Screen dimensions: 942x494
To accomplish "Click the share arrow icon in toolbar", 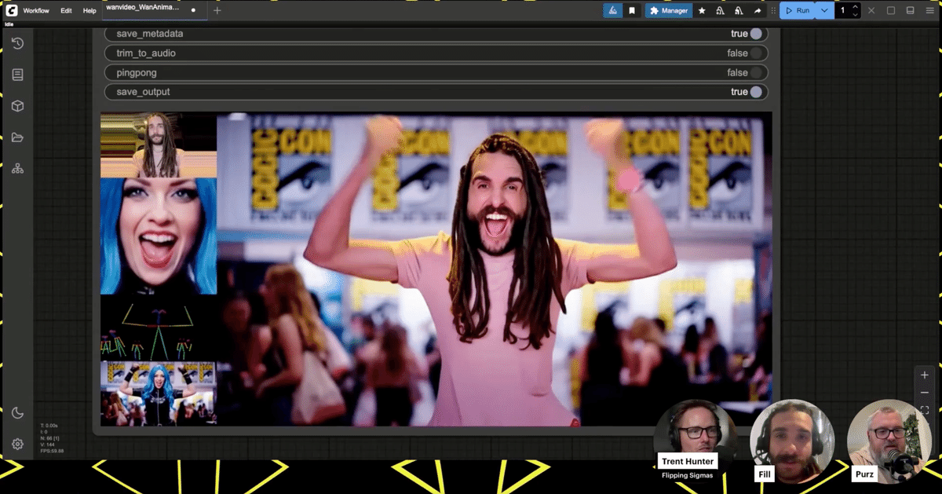I will [758, 11].
